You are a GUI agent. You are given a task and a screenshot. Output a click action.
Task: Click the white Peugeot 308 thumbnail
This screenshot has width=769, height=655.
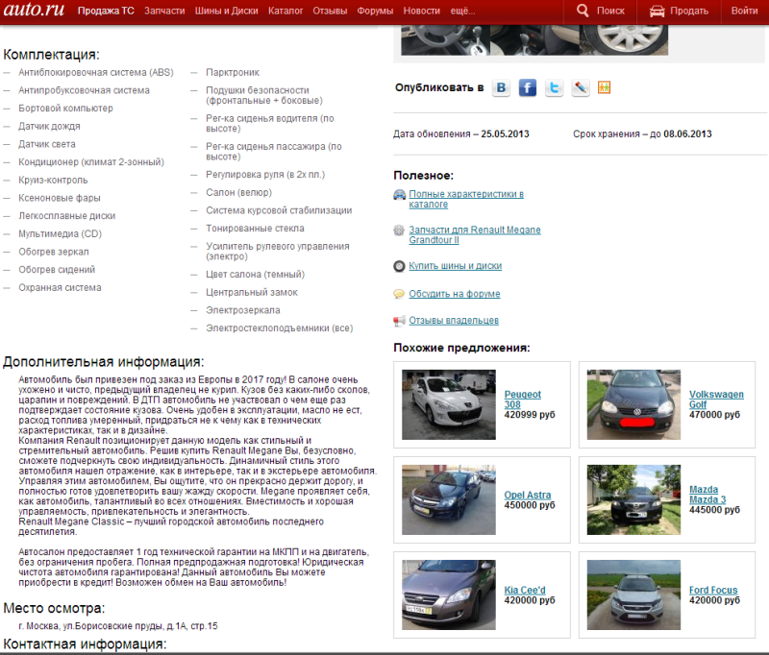(x=449, y=404)
